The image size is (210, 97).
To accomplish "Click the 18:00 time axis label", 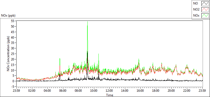I will pyautogui.click(x=156, y=91).
